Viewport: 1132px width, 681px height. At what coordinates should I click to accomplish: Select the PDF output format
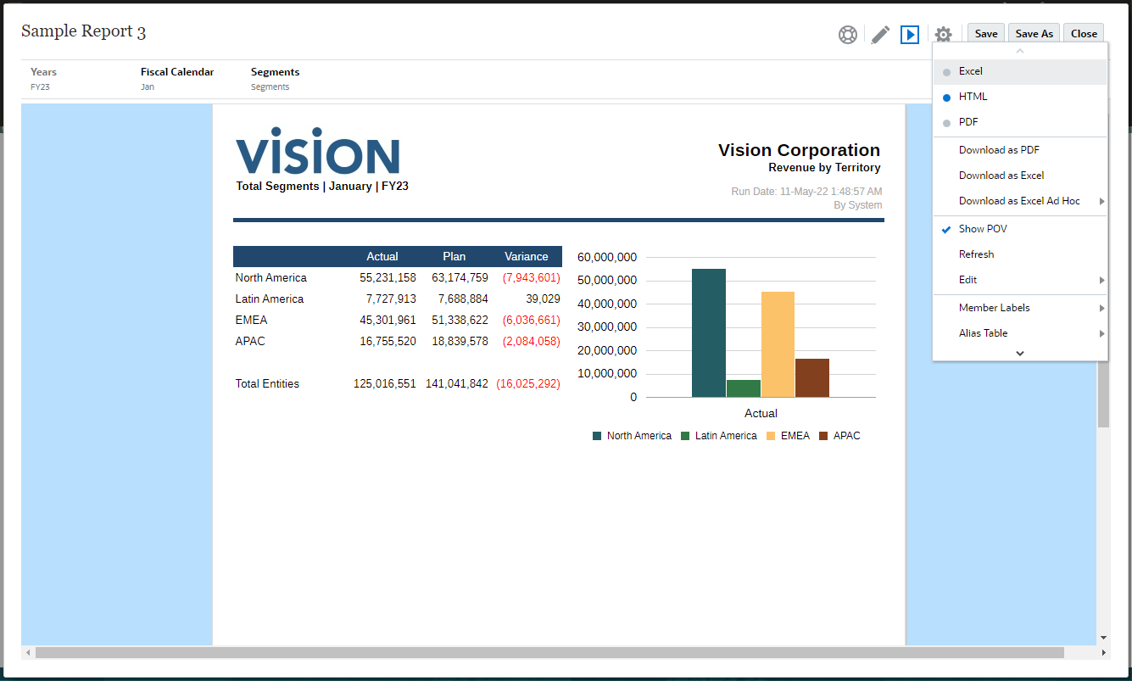(x=967, y=122)
